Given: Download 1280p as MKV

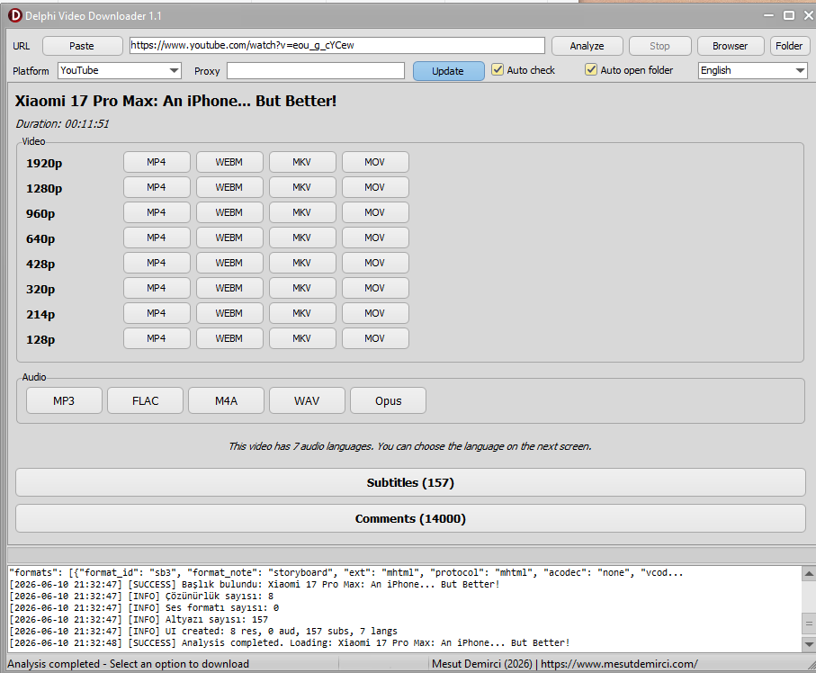Looking at the screenshot, I should tap(302, 187).
